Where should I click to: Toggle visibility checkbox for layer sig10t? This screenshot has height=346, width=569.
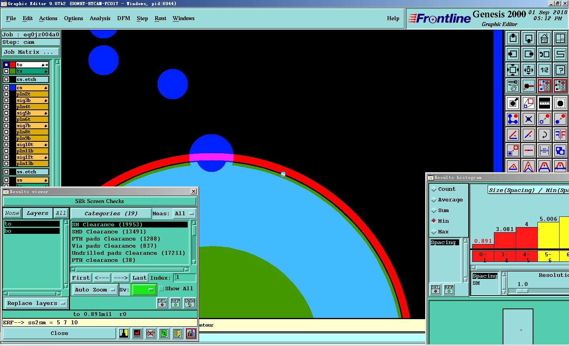6,145
